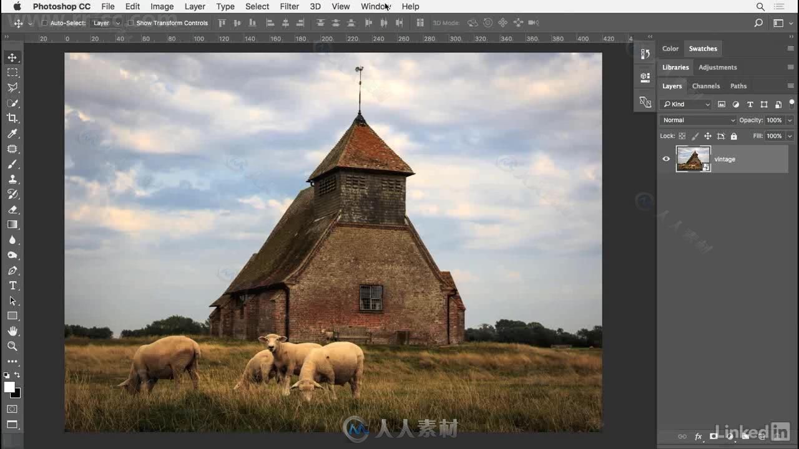Select the Brush tool
This screenshot has width=799, height=449.
click(x=12, y=164)
